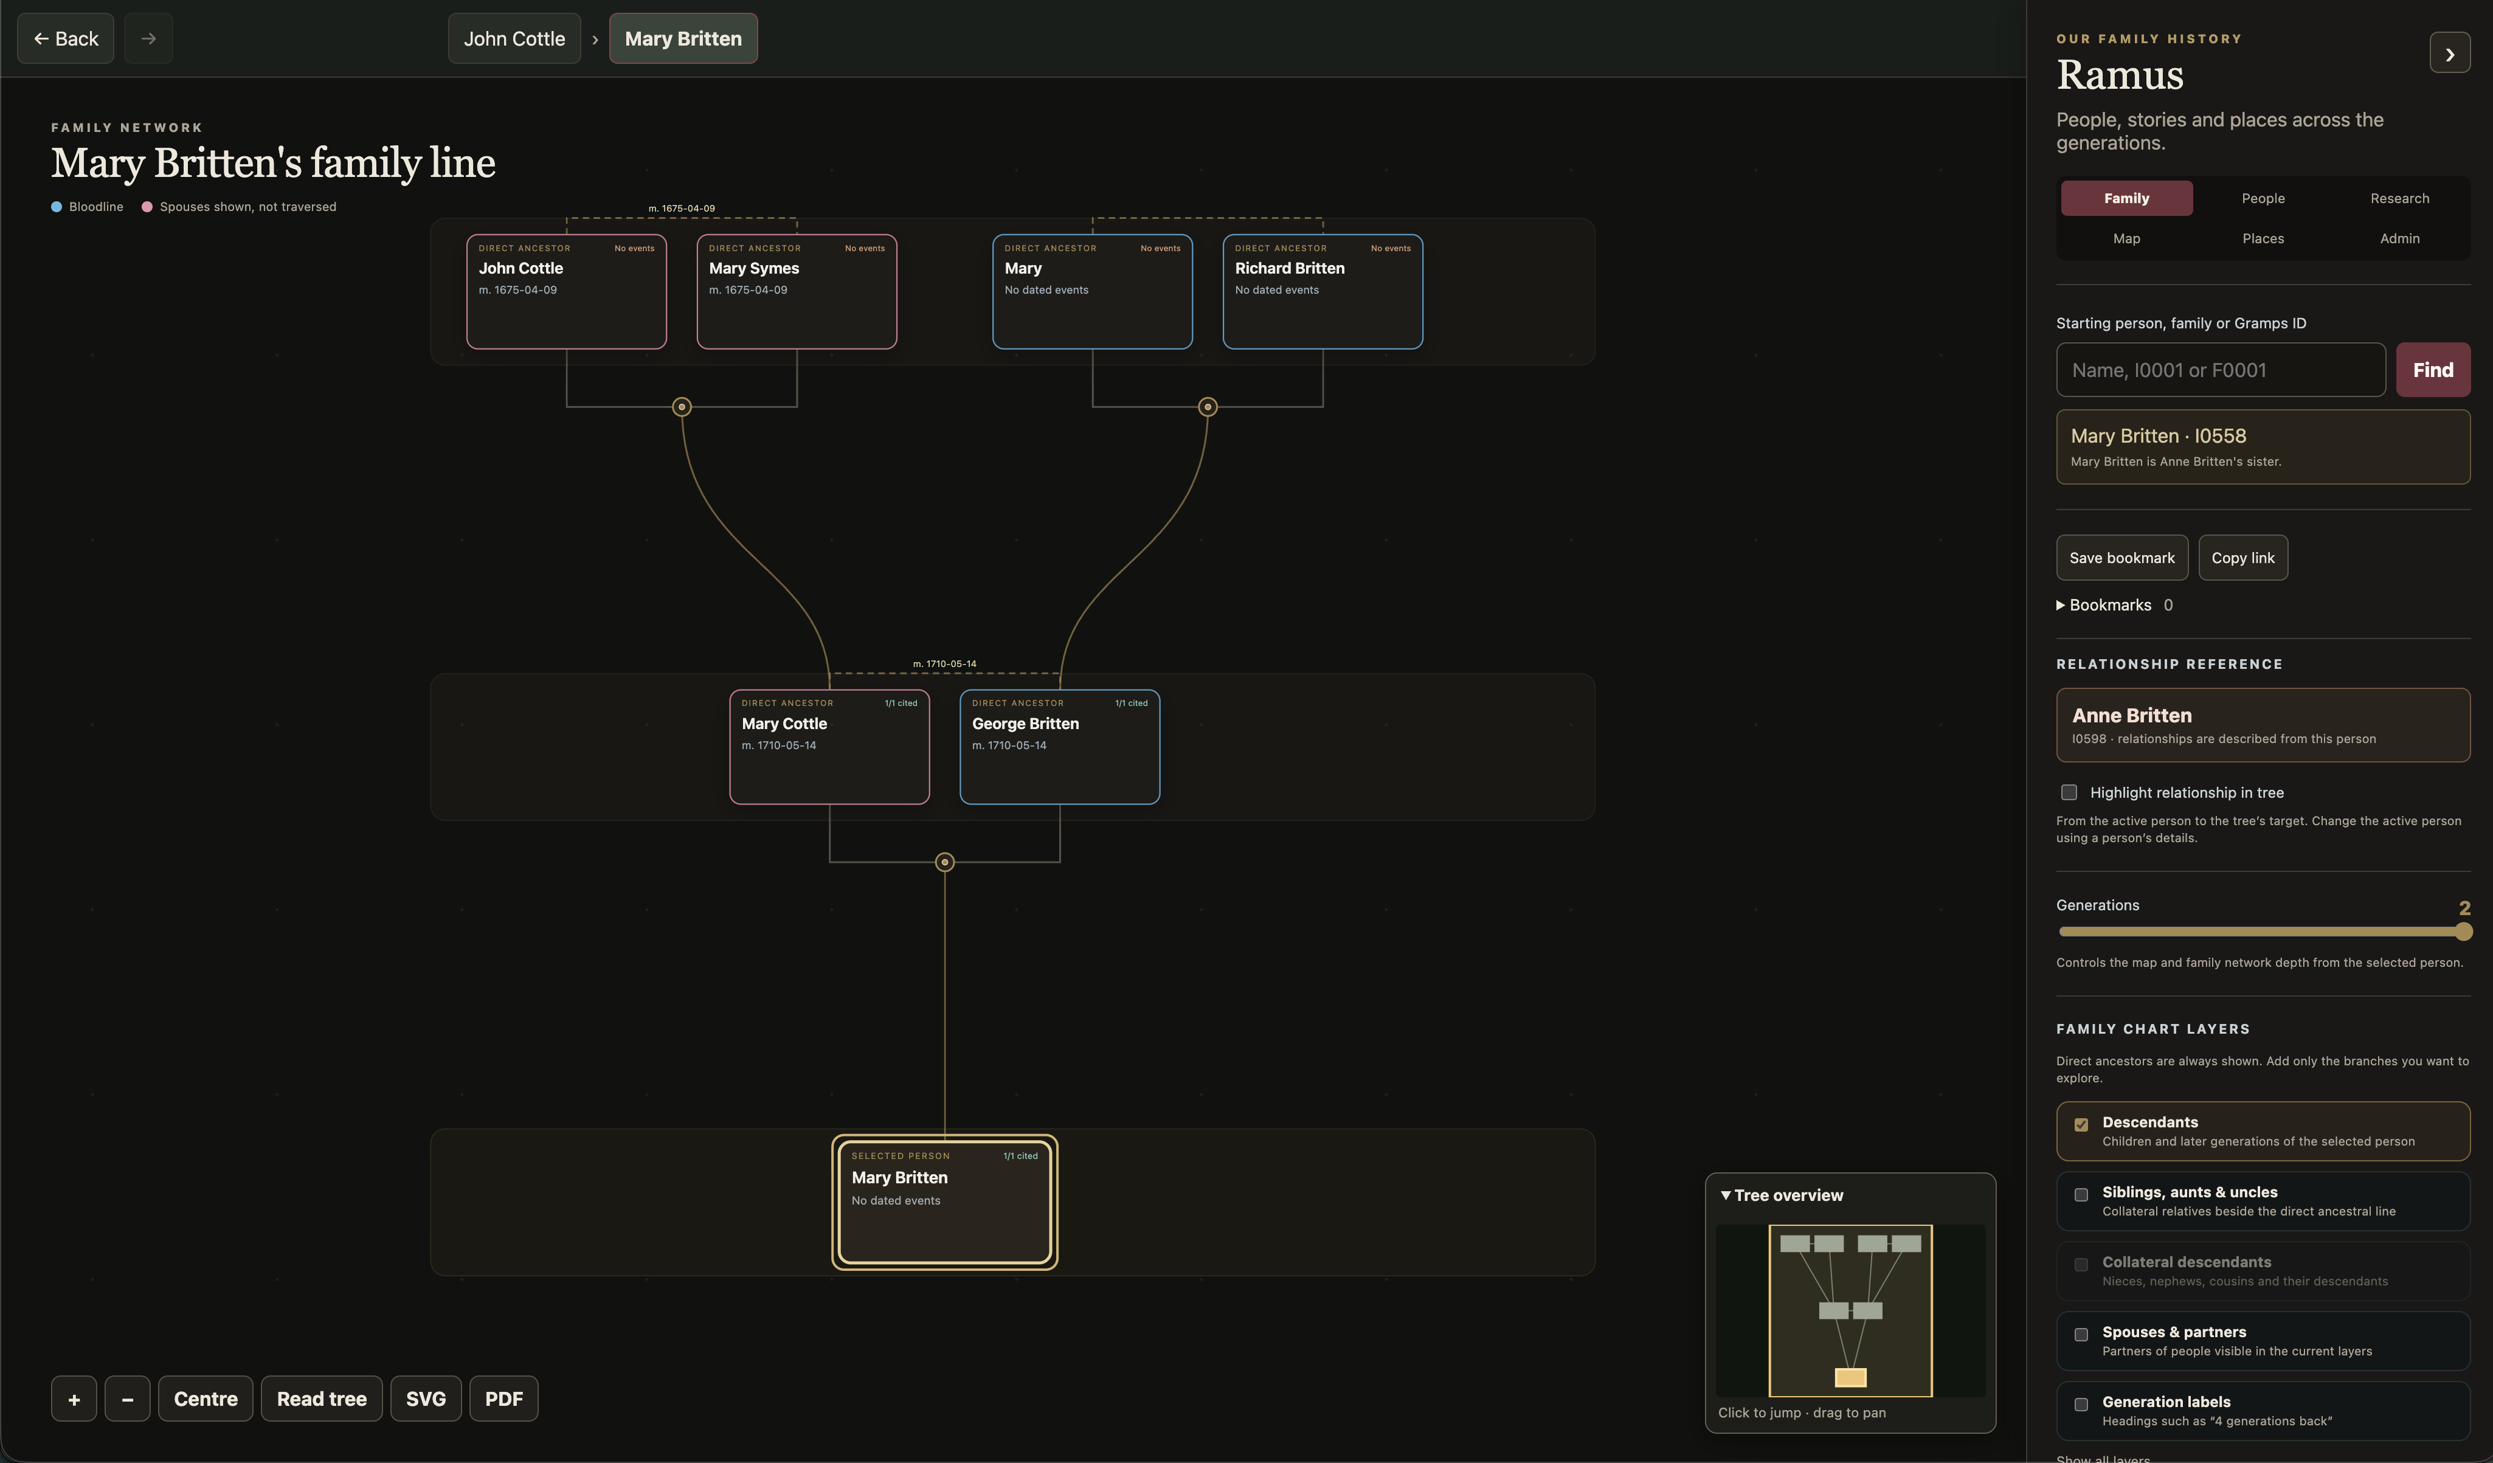The image size is (2493, 1463).
Task: Collapse the sidebar with the chevron button
Action: tap(2449, 54)
